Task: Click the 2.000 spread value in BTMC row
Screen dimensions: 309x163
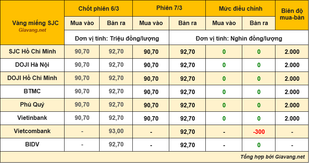Action: pos(292,92)
